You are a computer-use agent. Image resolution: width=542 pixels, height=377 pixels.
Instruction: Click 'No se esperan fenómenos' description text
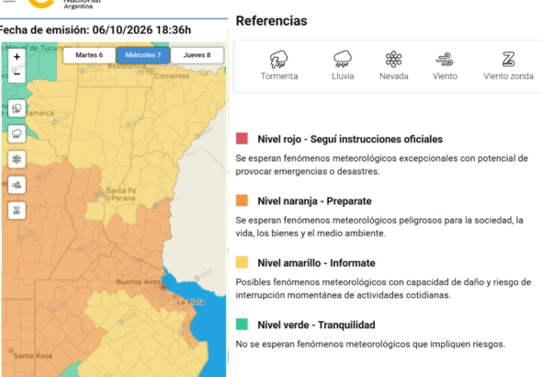pyautogui.click(x=370, y=344)
